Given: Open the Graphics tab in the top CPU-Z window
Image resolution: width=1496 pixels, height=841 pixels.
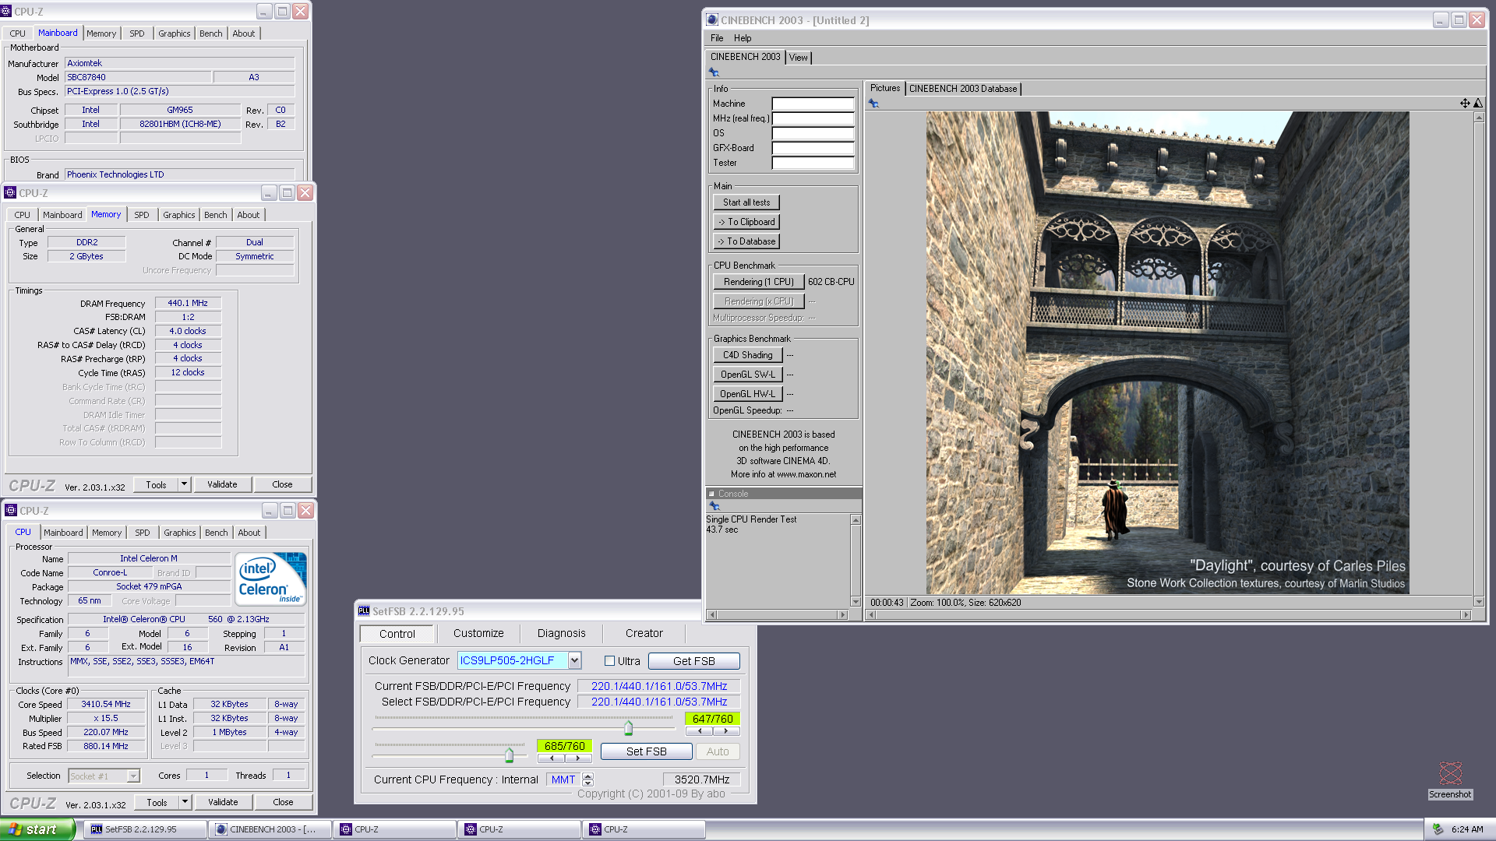Looking at the screenshot, I should [x=174, y=33].
